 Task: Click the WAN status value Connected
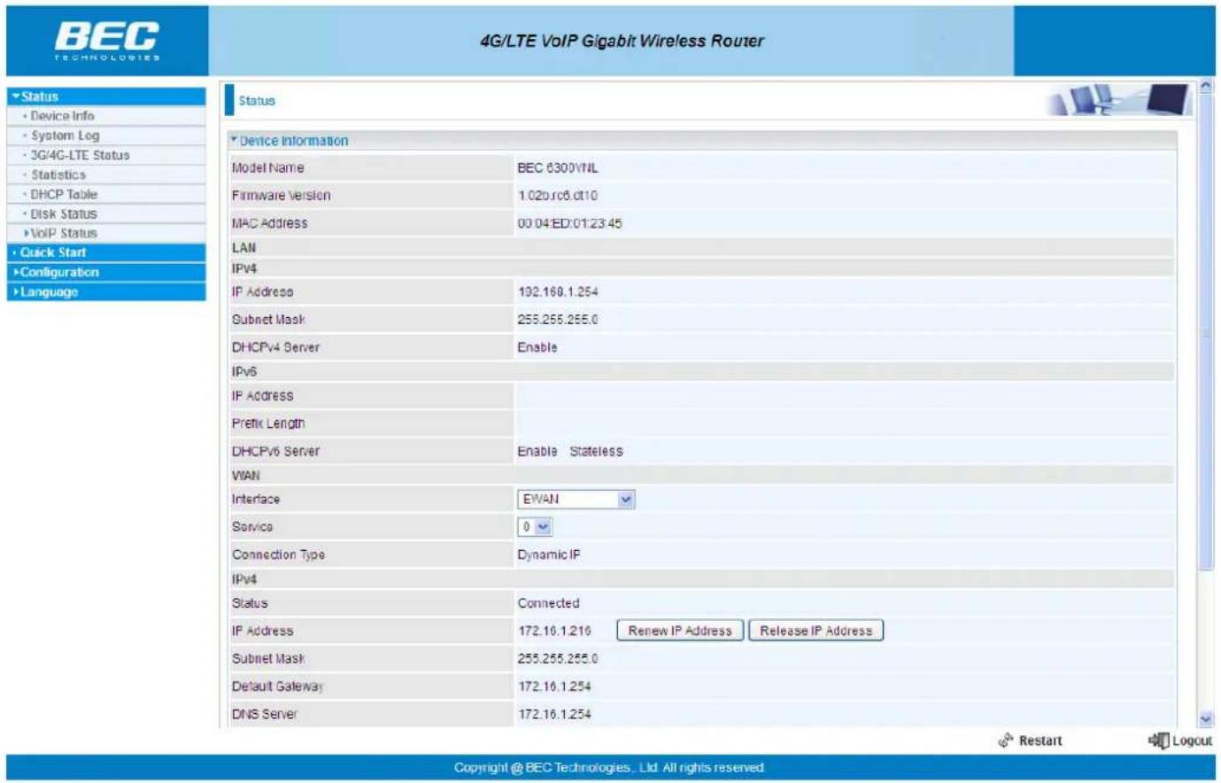[x=549, y=603]
